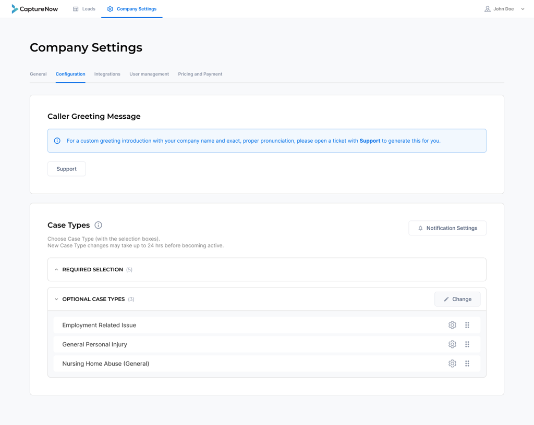This screenshot has height=425, width=534.
Task: Click the John Doe user avatar icon
Action: click(488, 9)
